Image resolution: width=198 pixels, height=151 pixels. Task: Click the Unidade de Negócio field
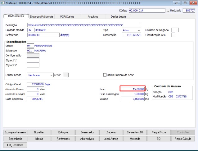(x=175, y=30)
